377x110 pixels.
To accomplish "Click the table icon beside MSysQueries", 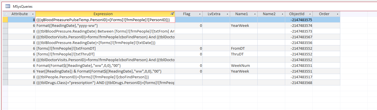I will [8, 6].
